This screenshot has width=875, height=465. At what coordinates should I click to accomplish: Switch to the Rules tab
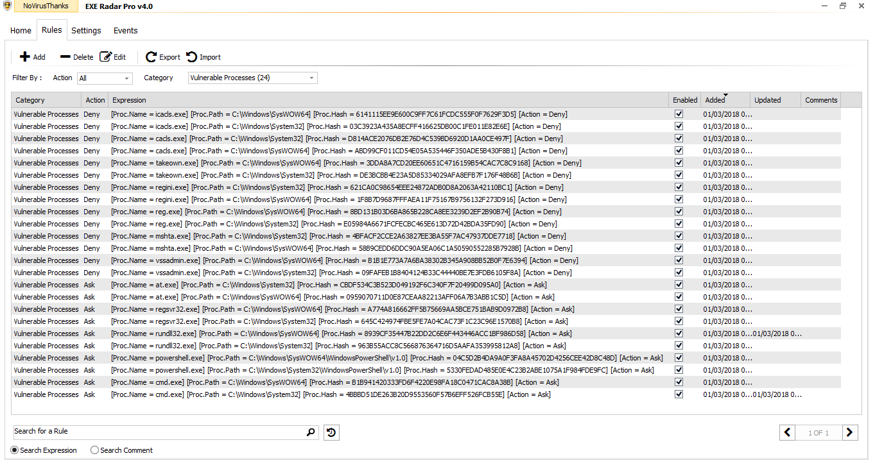click(x=51, y=30)
